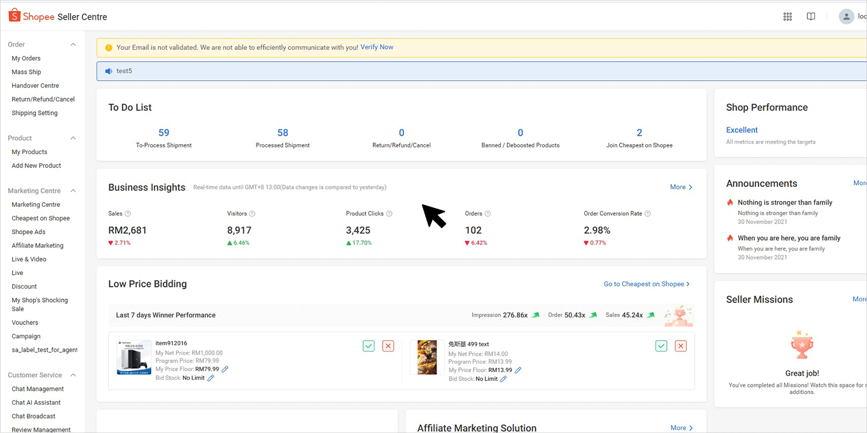Click the megaphone icon on test5 banner
This screenshot has width=867, height=433.
(109, 71)
